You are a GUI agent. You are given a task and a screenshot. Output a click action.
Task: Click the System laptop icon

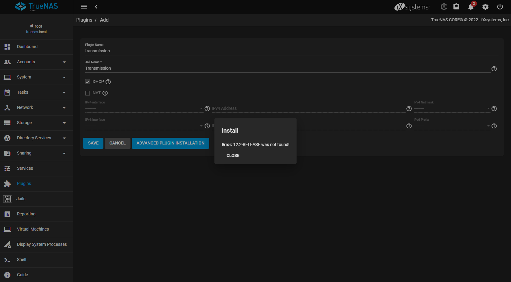coord(7,77)
